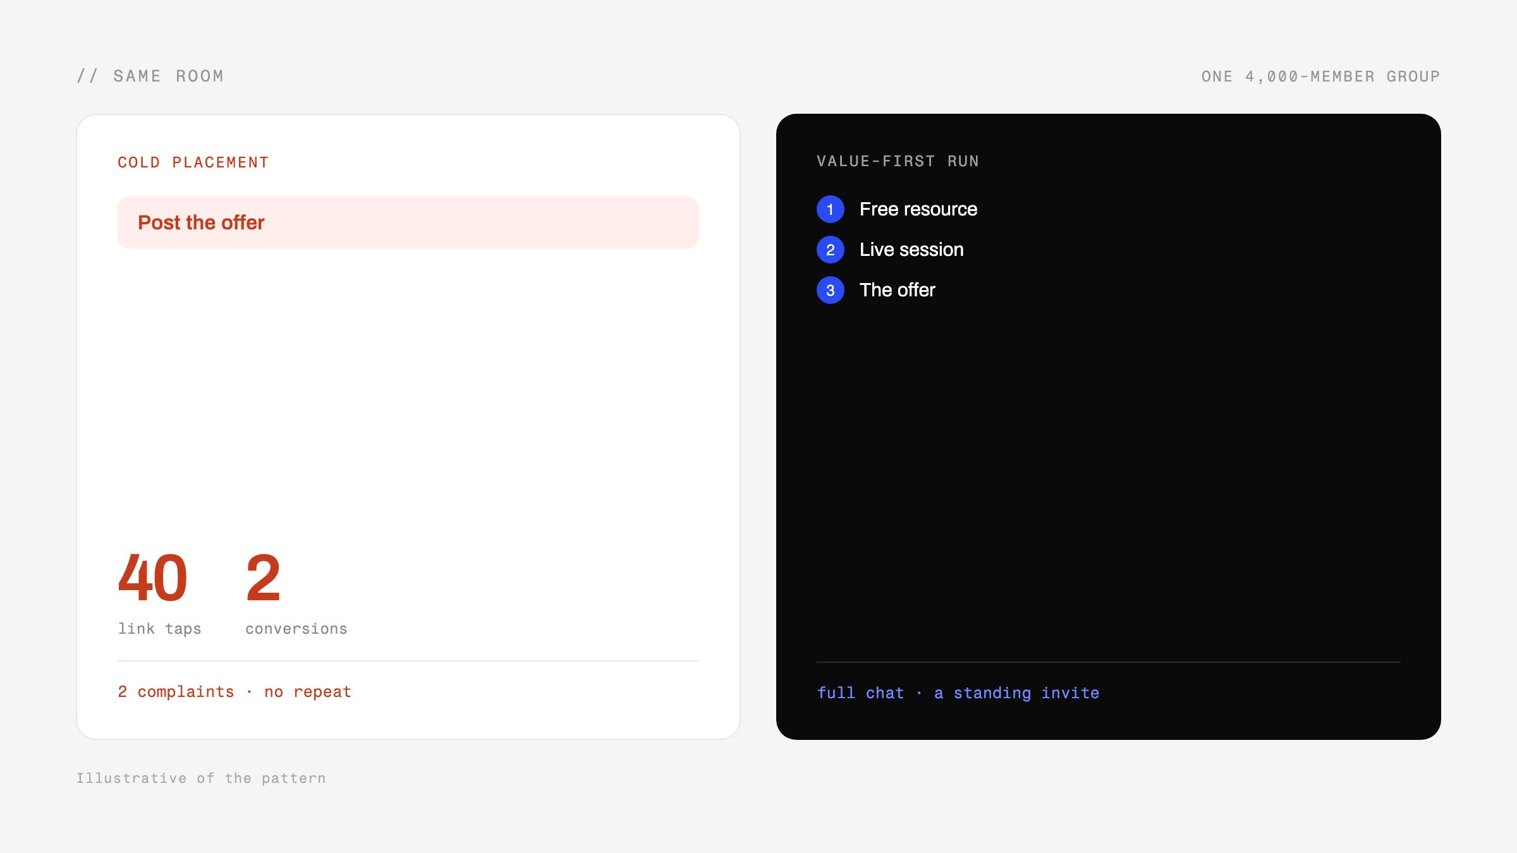The width and height of the screenshot is (1517, 853).
Task: Click 'Illustrative of the pattern' footnote
Action: point(201,778)
